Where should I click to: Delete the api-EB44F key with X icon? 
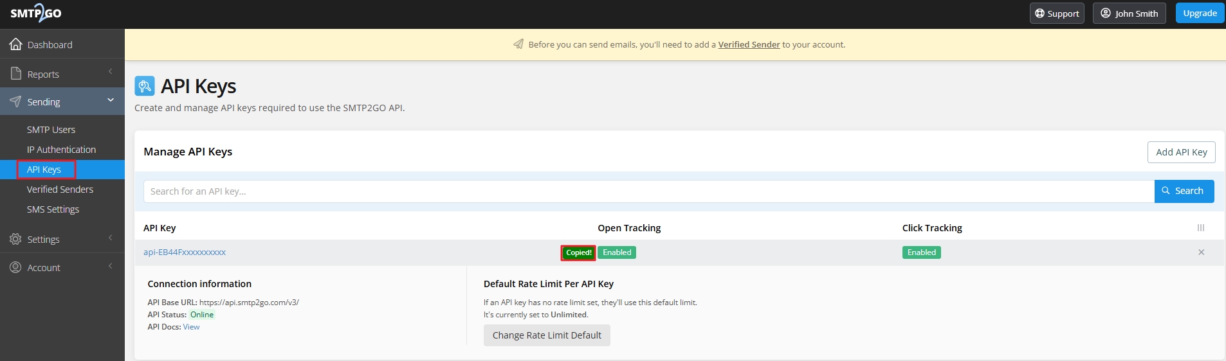1201,252
